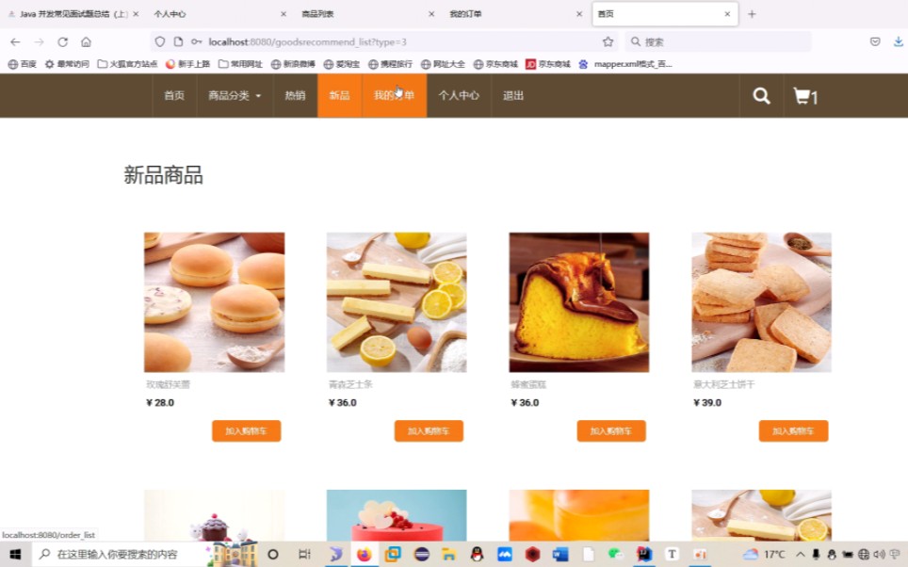Image resolution: width=908 pixels, height=567 pixels.
Task: Click 退出 to log out
Action: coord(511,95)
